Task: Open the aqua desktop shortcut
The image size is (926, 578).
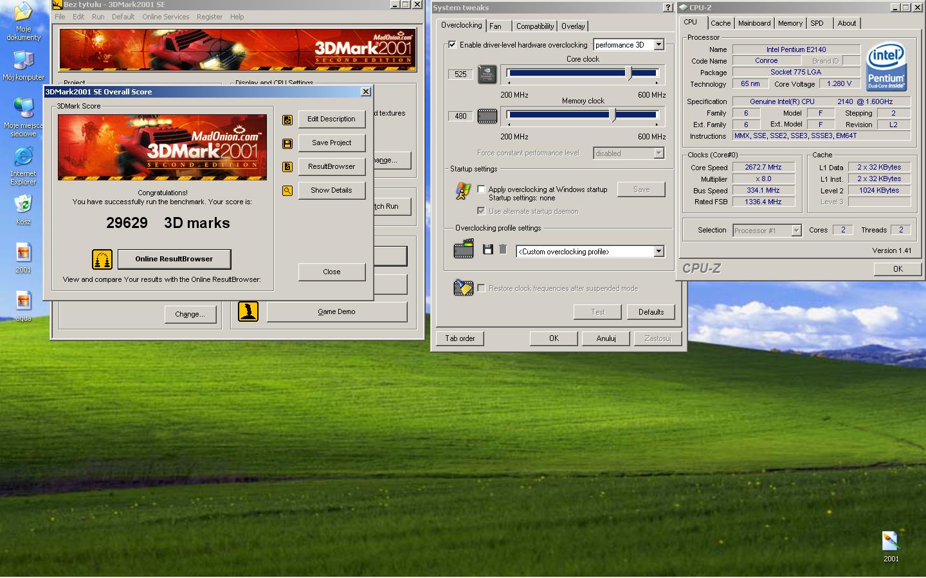Action: coord(23,301)
